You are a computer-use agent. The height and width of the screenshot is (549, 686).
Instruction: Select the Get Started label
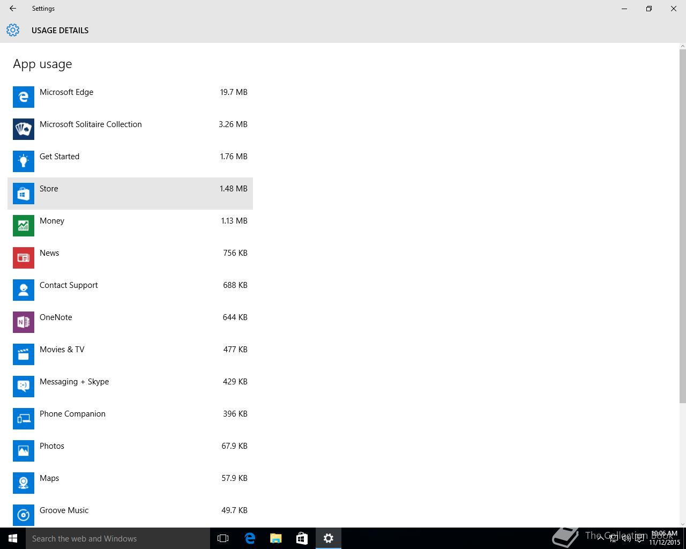[59, 157]
